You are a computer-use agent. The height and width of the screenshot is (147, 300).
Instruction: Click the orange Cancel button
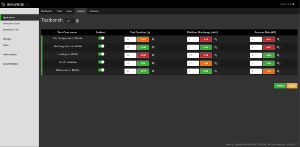[292, 86]
